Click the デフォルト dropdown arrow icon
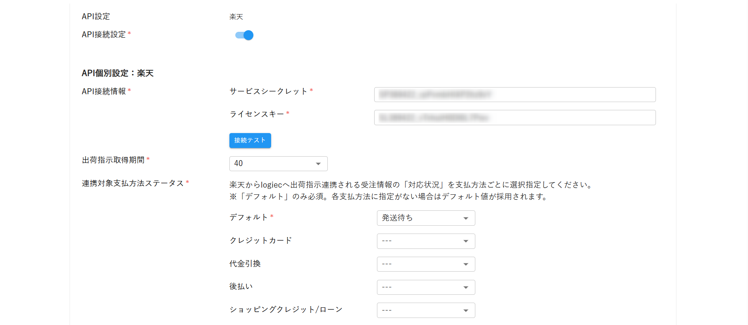Screen dimensions: 748x325 point(466,218)
